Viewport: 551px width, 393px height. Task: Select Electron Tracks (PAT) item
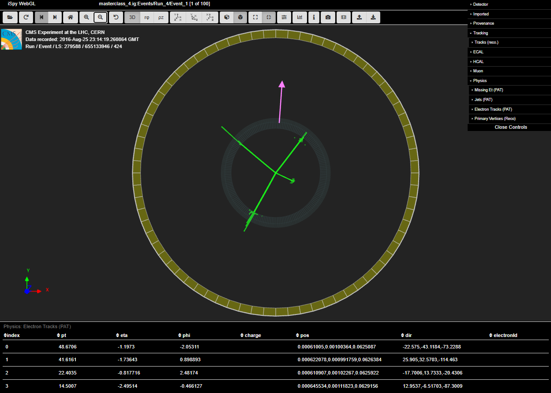tap(493, 109)
